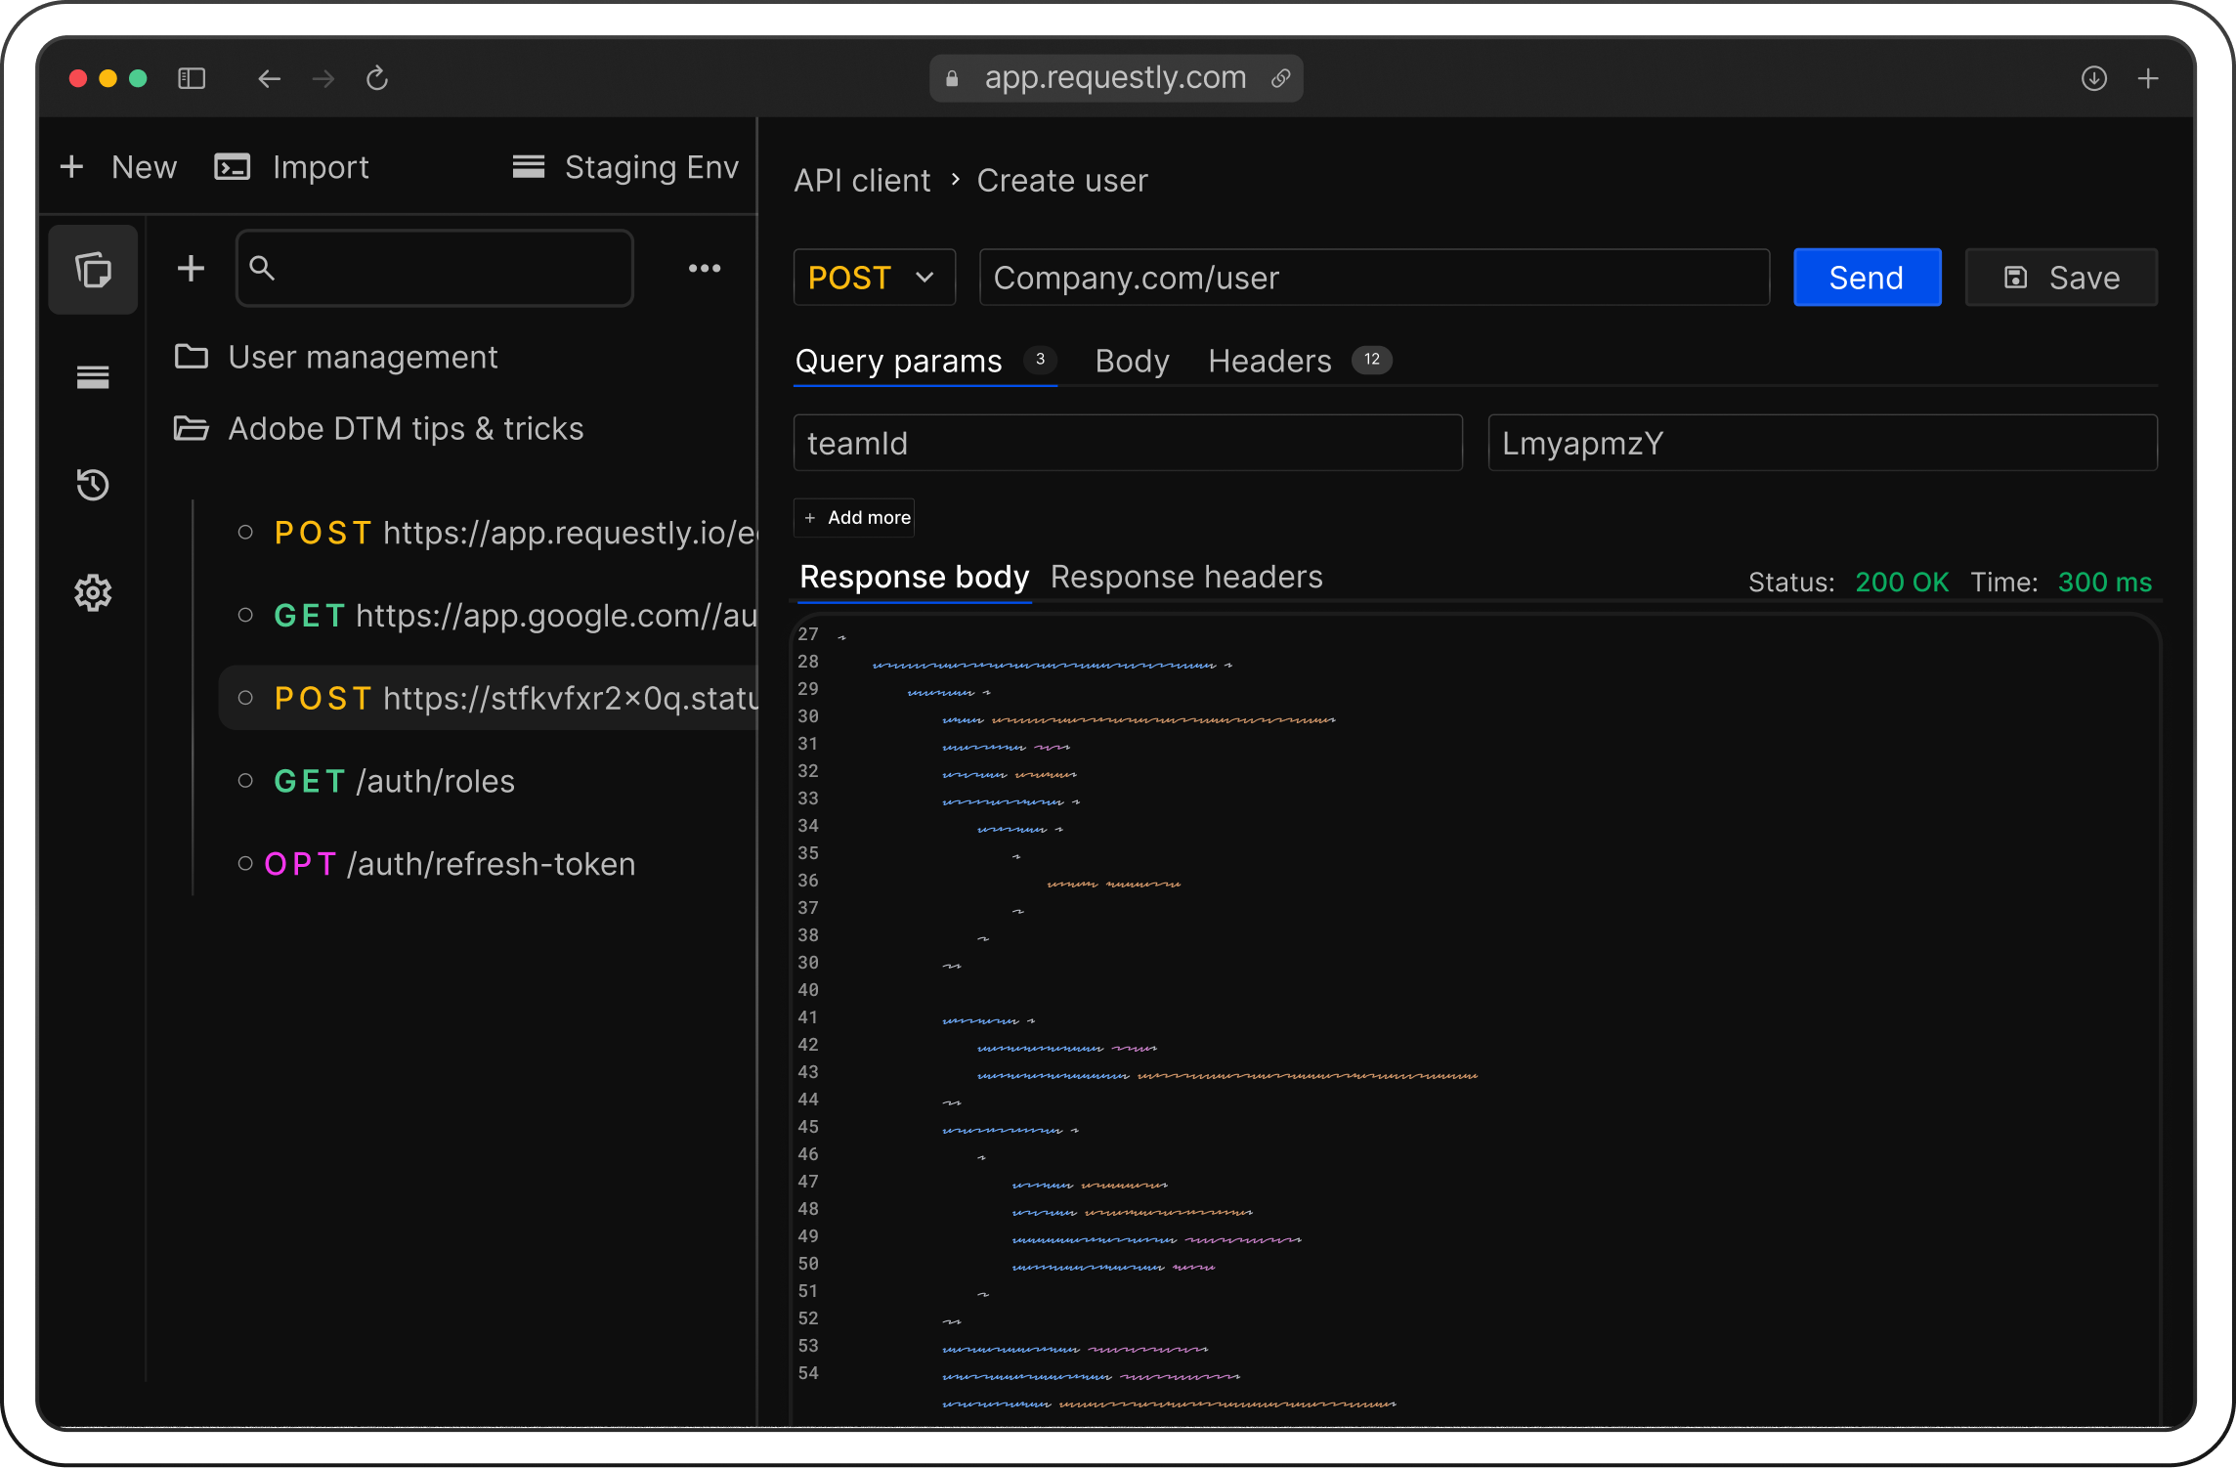Open the Collections sidebar icon
2236x1468 pixels.
[x=93, y=270]
